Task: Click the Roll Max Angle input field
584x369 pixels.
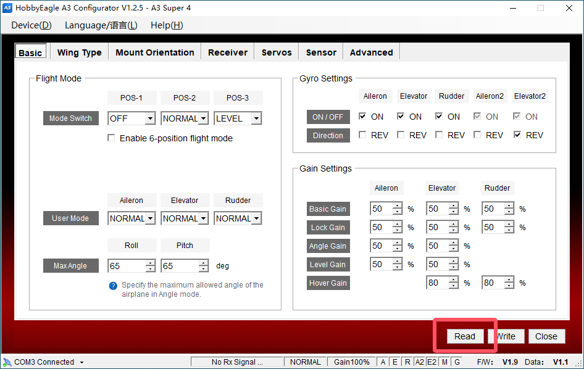Action: [x=127, y=266]
